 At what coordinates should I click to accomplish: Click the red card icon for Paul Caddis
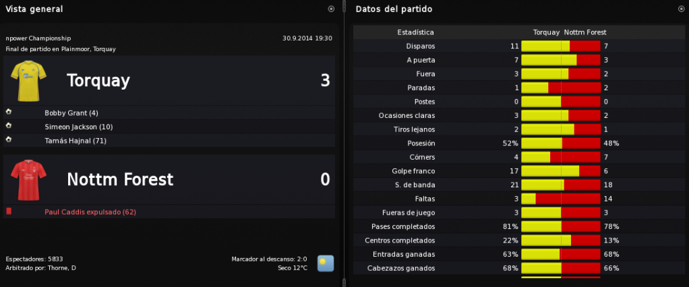click(9, 212)
